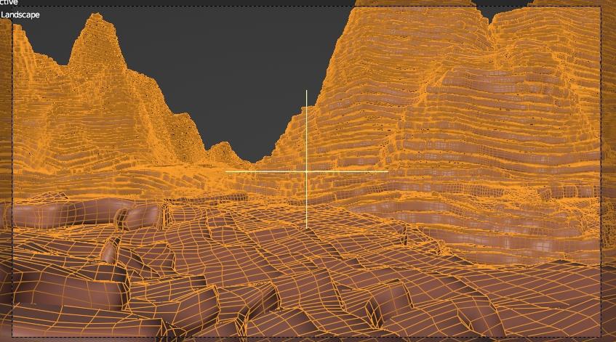
Task: Click the center of the crosshair cursor
Action: point(306,171)
